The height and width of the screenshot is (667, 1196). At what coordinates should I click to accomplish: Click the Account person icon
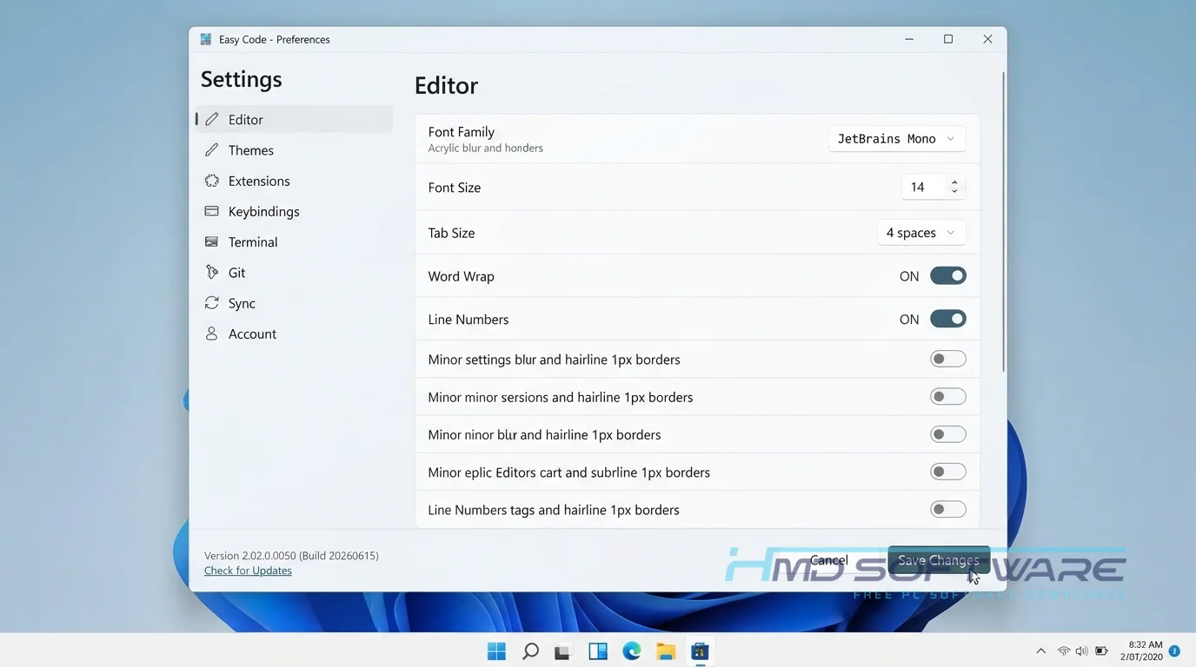point(211,333)
